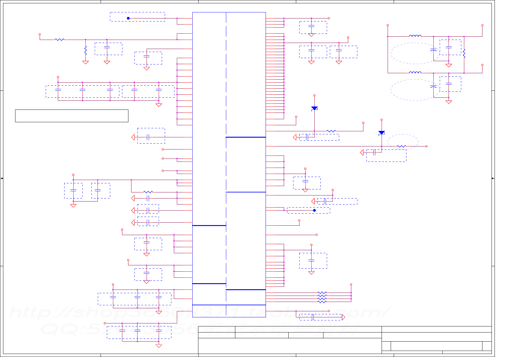
Task: Click the solid blue test point dot in the top dashed box
Action: pos(128,18)
